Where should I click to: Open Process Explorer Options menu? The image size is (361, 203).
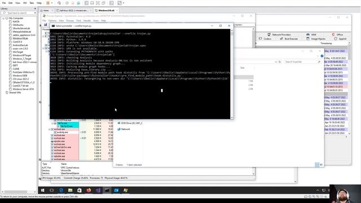(52, 21)
